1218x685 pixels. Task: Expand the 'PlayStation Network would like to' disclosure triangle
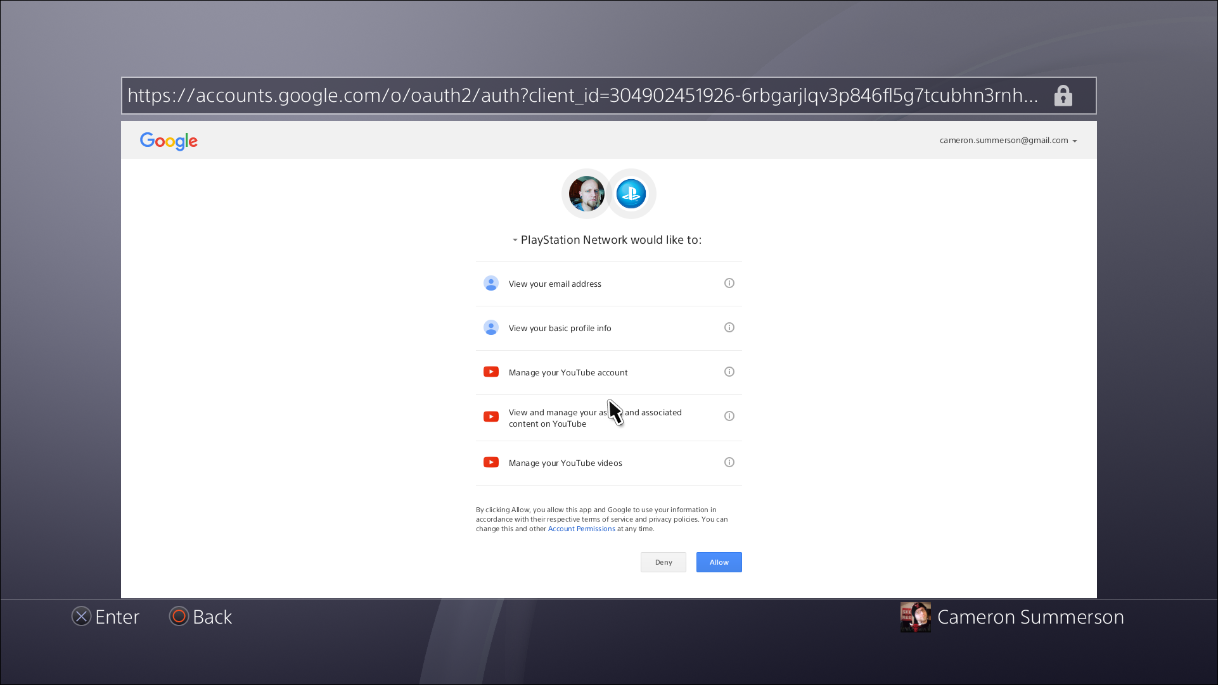click(515, 240)
